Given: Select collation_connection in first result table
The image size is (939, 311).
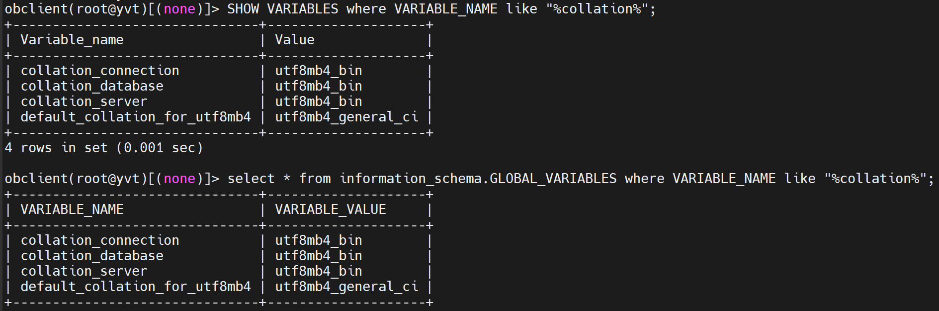Looking at the screenshot, I should point(100,71).
